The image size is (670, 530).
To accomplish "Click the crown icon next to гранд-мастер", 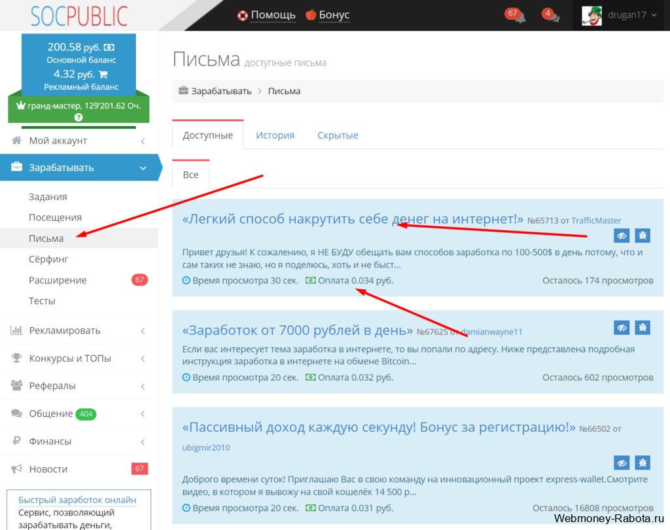I will click(x=20, y=105).
